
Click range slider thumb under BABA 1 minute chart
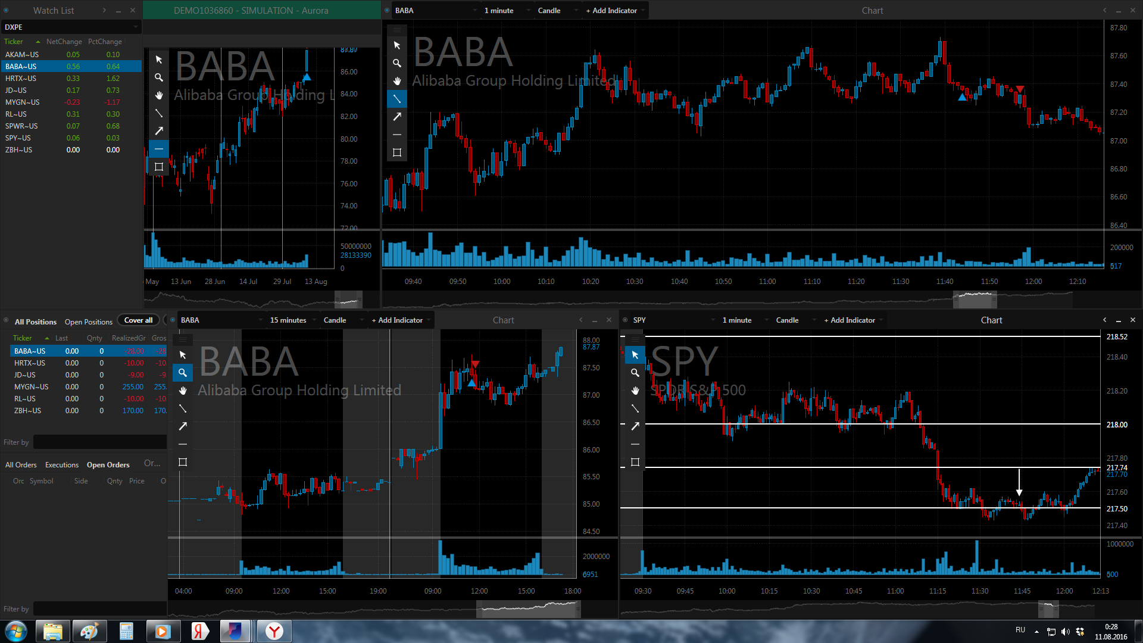pos(975,299)
